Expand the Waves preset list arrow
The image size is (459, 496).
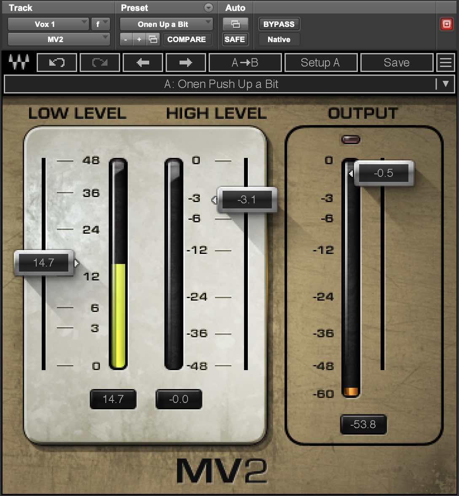pyautogui.click(x=446, y=84)
